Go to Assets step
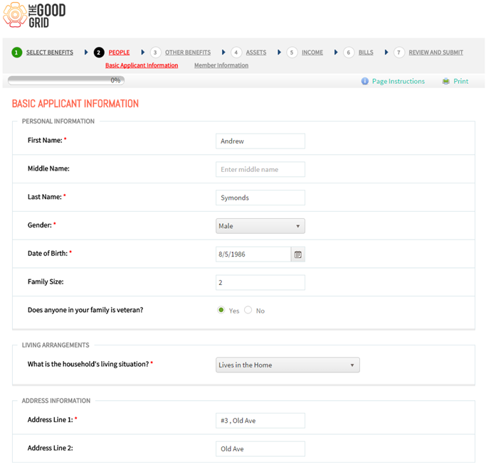The image size is (486, 474). 256,53
